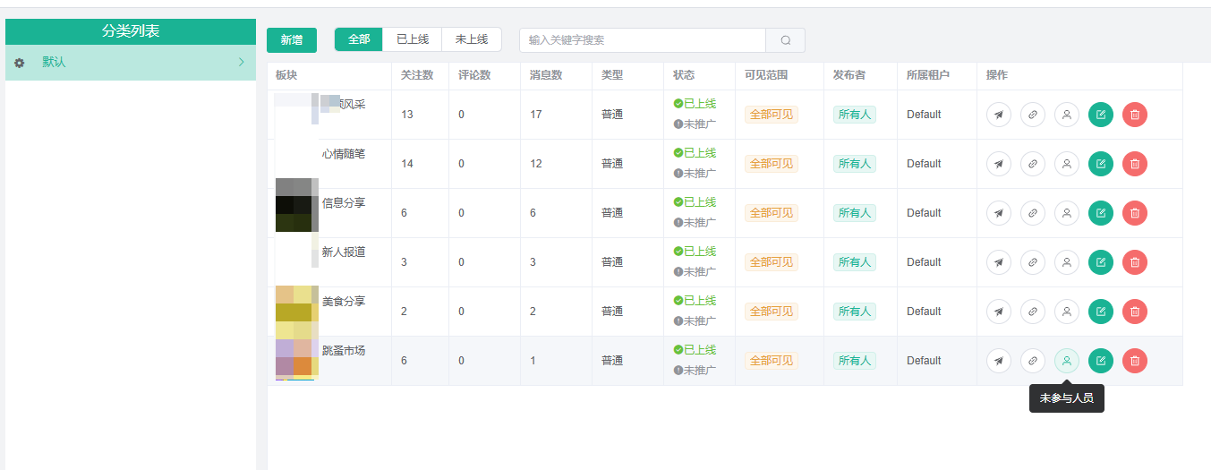Open participants icon for the 风采 row

(x=1067, y=115)
